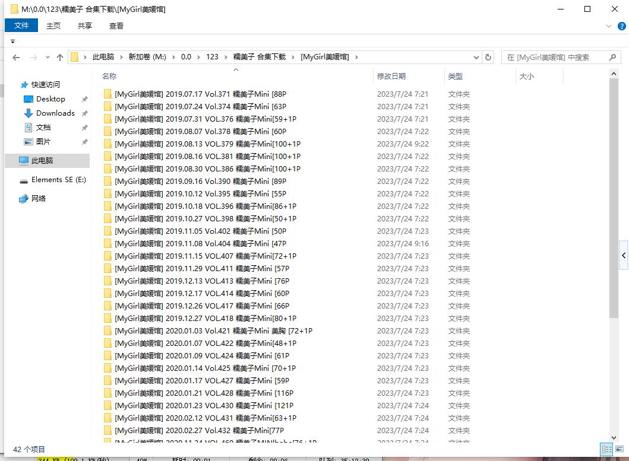Expand the address bar history dropdown
This screenshot has height=461, width=629.
click(x=476, y=58)
